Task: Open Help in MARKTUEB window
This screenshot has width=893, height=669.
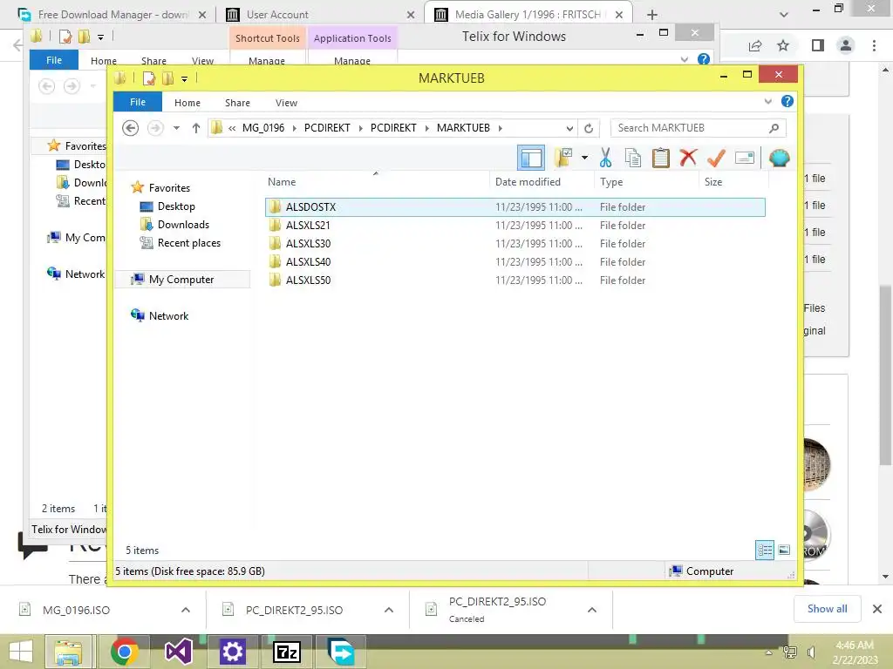Action: pyautogui.click(x=787, y=101)
